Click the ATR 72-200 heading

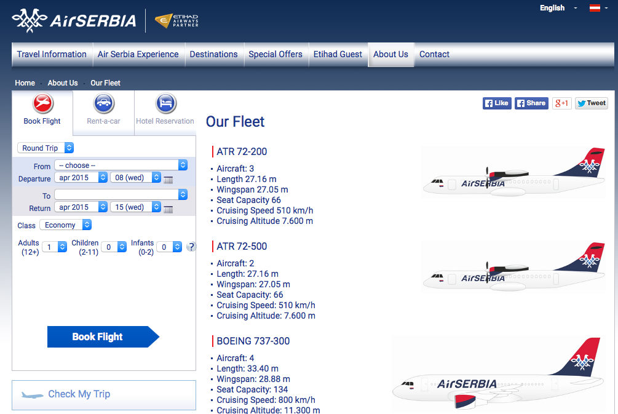tap(242, 151)
